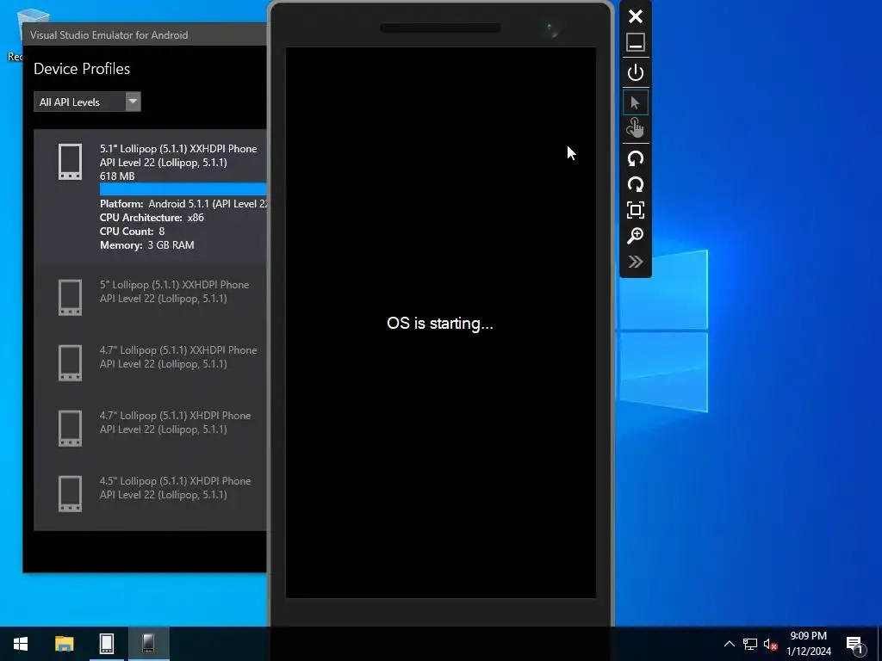Click the Power button on the emulator toolbar
The height and width of the screenshot is (661, 882).
(636, 73)
